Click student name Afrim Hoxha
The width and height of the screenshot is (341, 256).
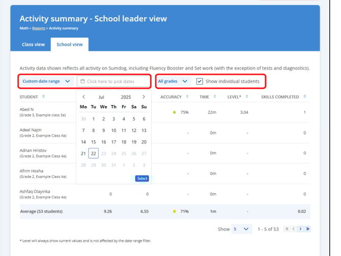32,171
